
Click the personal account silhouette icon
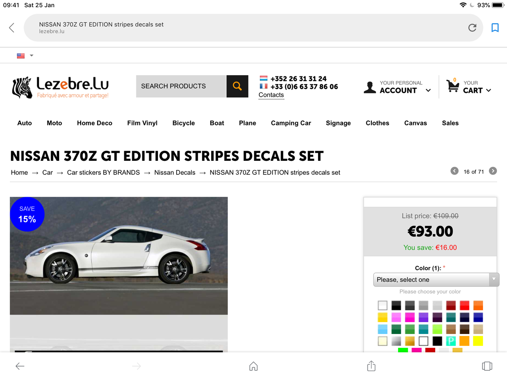370,87
